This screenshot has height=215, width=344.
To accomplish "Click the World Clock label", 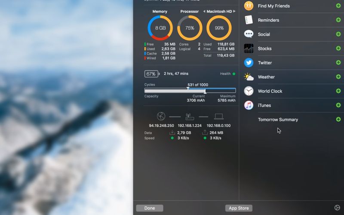I will tap(270, 91).
